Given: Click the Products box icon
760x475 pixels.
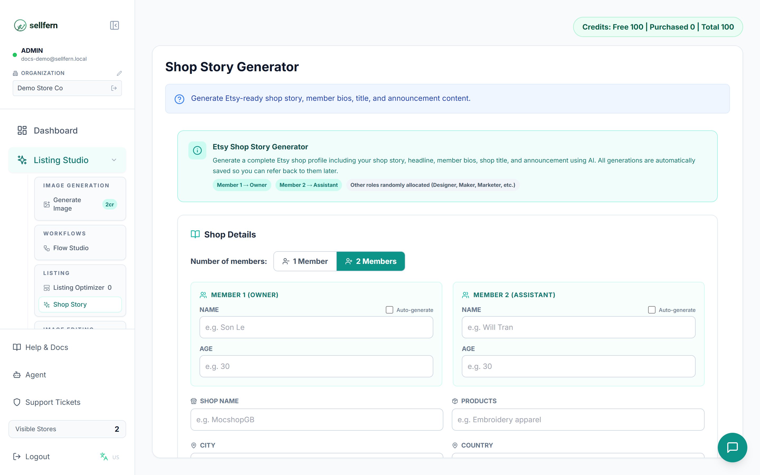Looking at the screenshot, I should [x=455, y=401].
